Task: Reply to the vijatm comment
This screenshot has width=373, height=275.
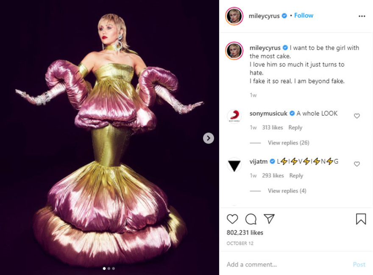Action: (296, 176)
